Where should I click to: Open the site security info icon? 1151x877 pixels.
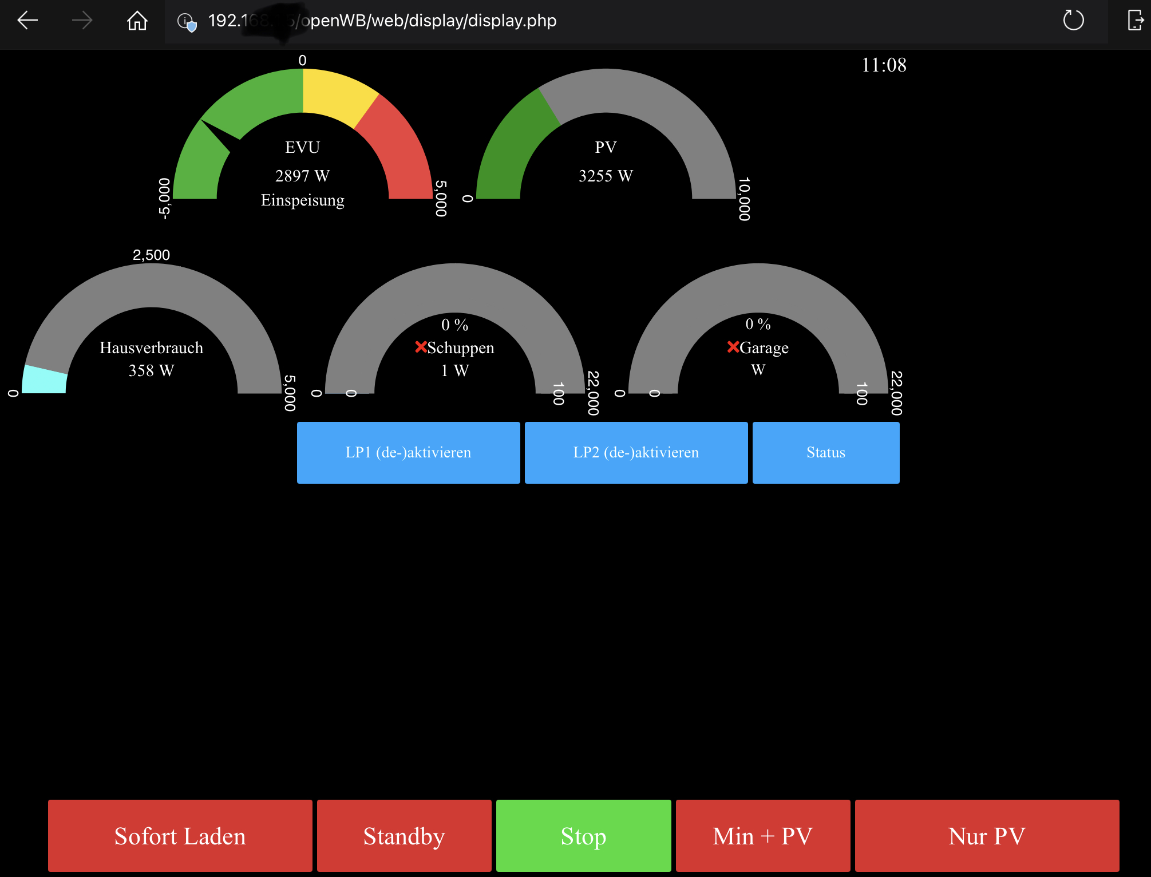coord(187,22)
